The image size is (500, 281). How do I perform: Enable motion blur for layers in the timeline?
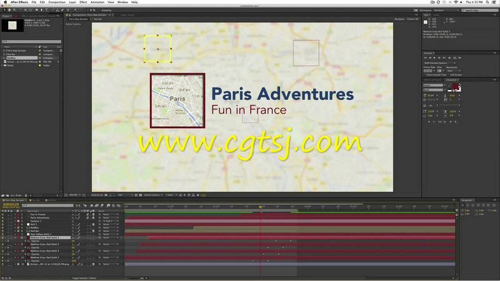point(102,205)
